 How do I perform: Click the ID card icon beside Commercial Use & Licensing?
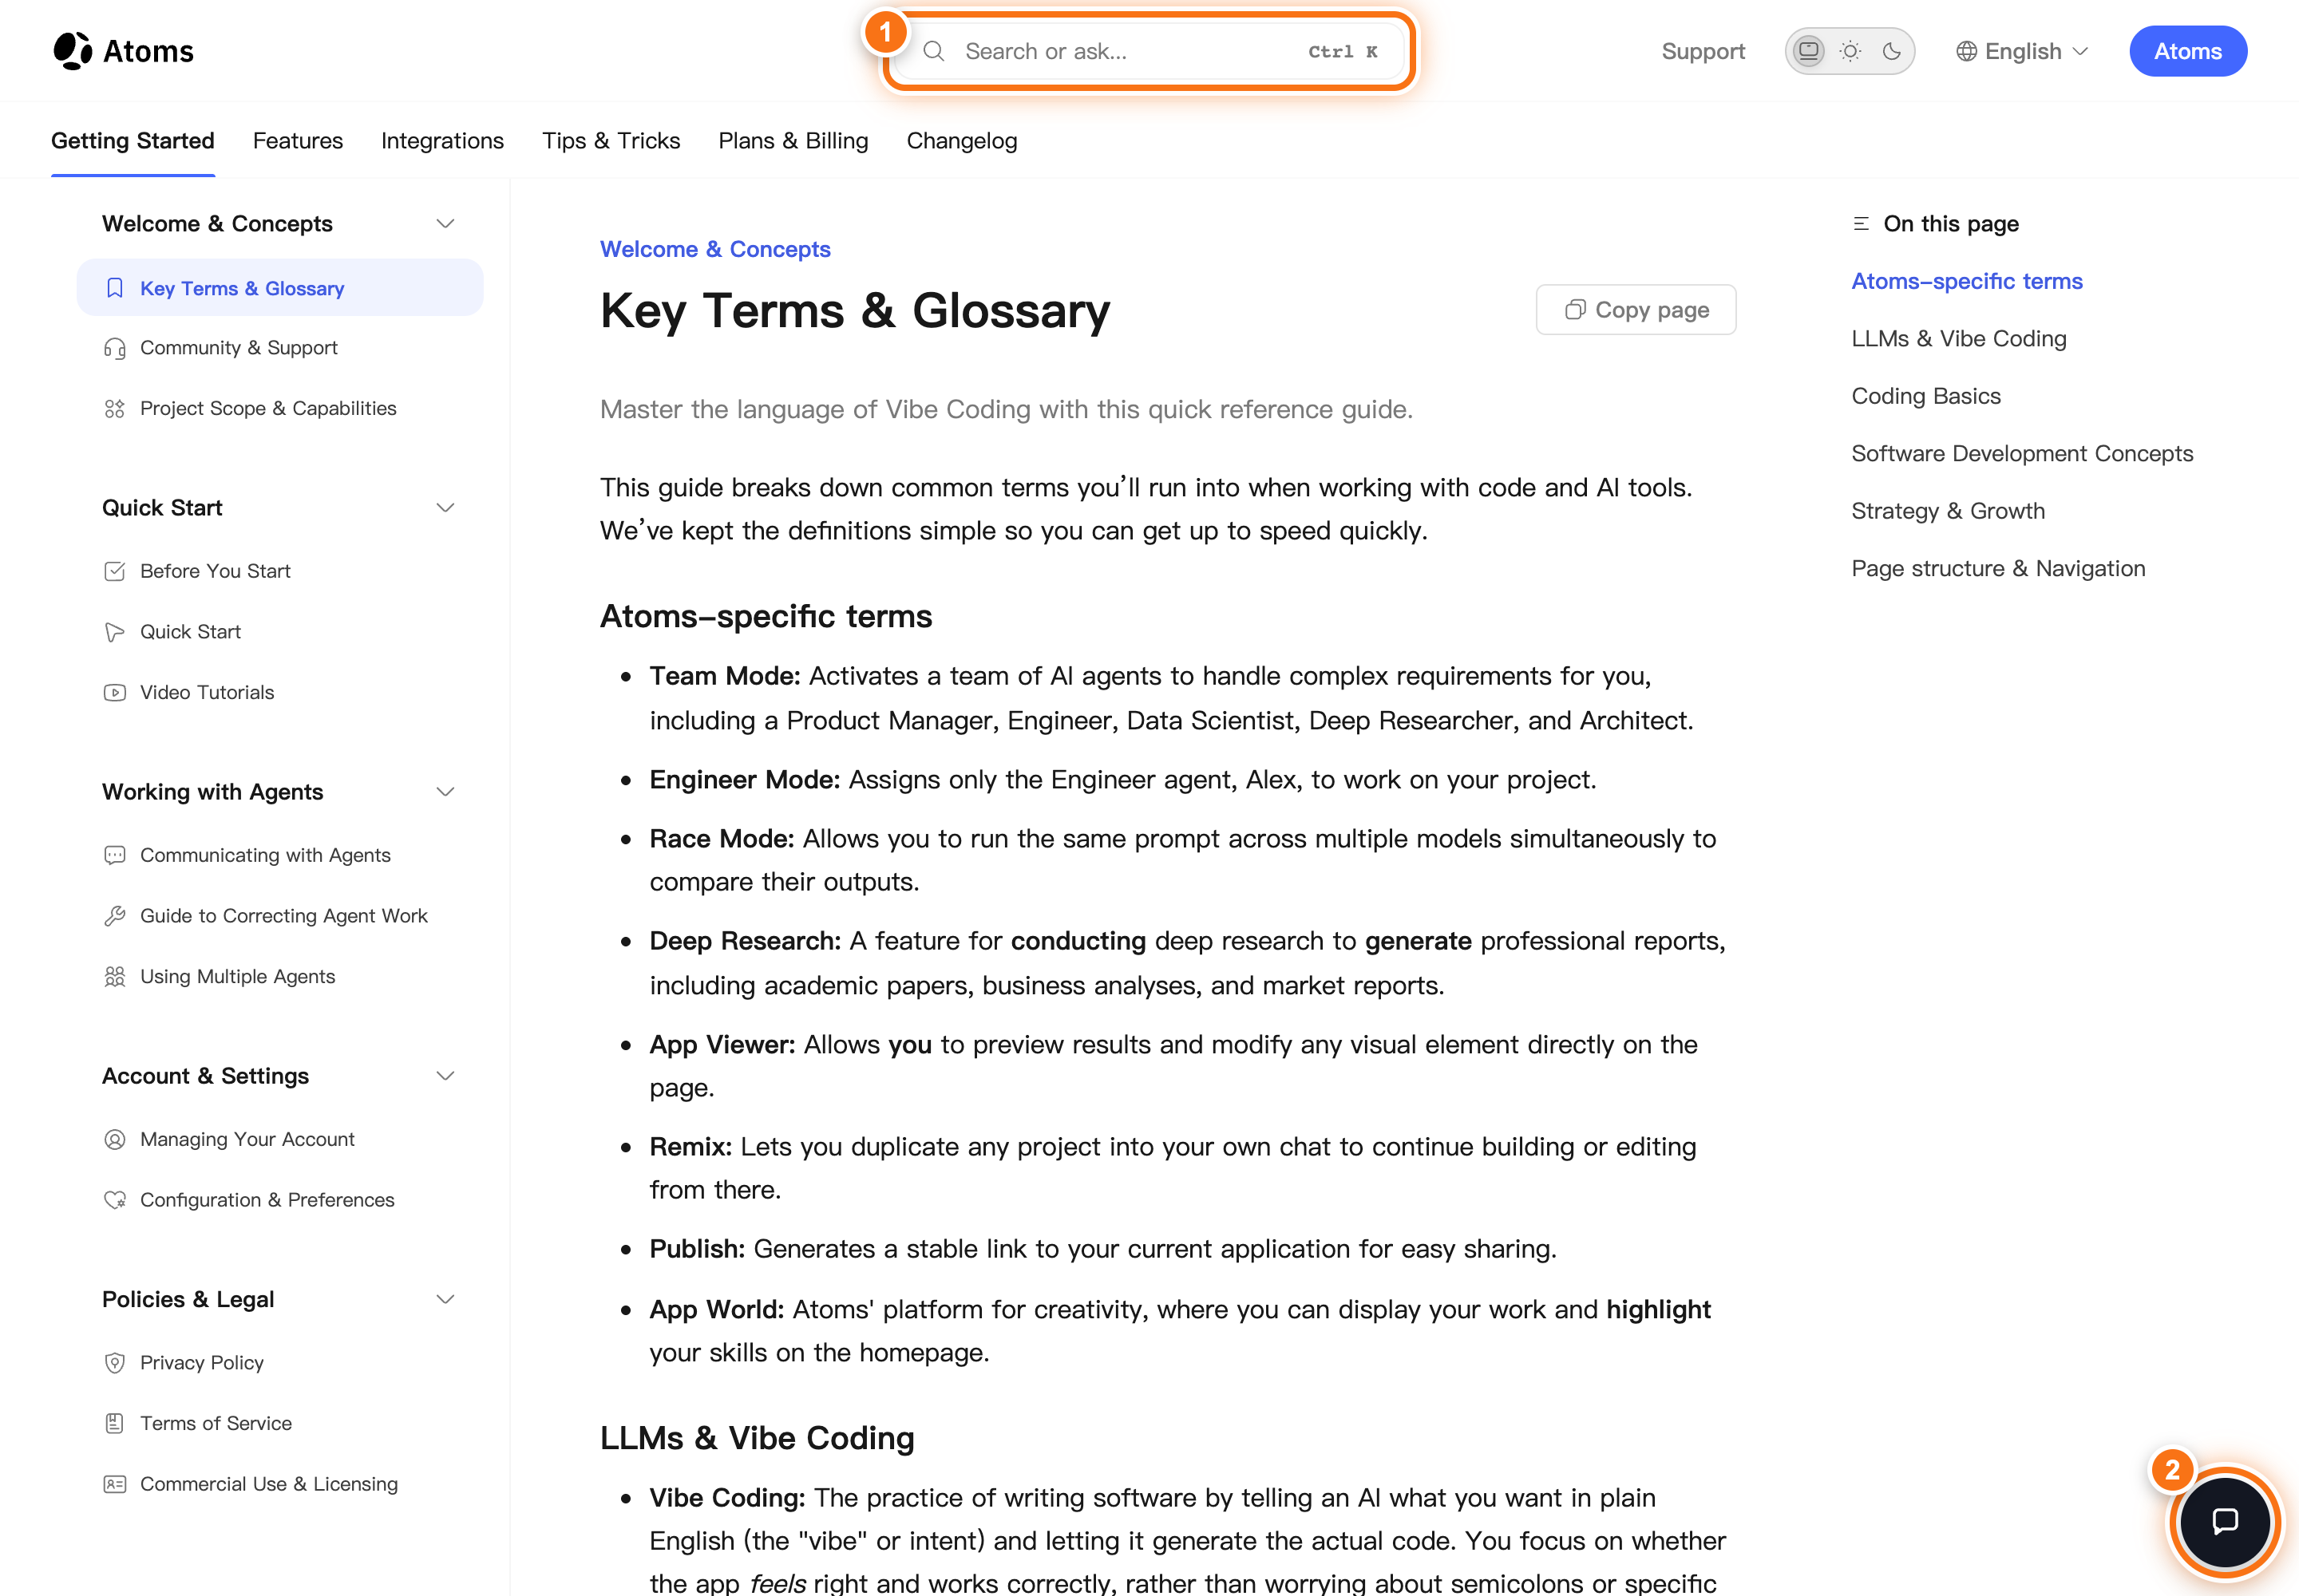point(115,1484)
